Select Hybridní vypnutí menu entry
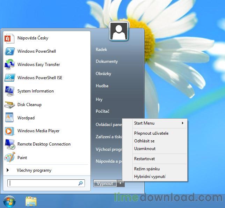This screenshot has width=225, height=208. (150, 177)
